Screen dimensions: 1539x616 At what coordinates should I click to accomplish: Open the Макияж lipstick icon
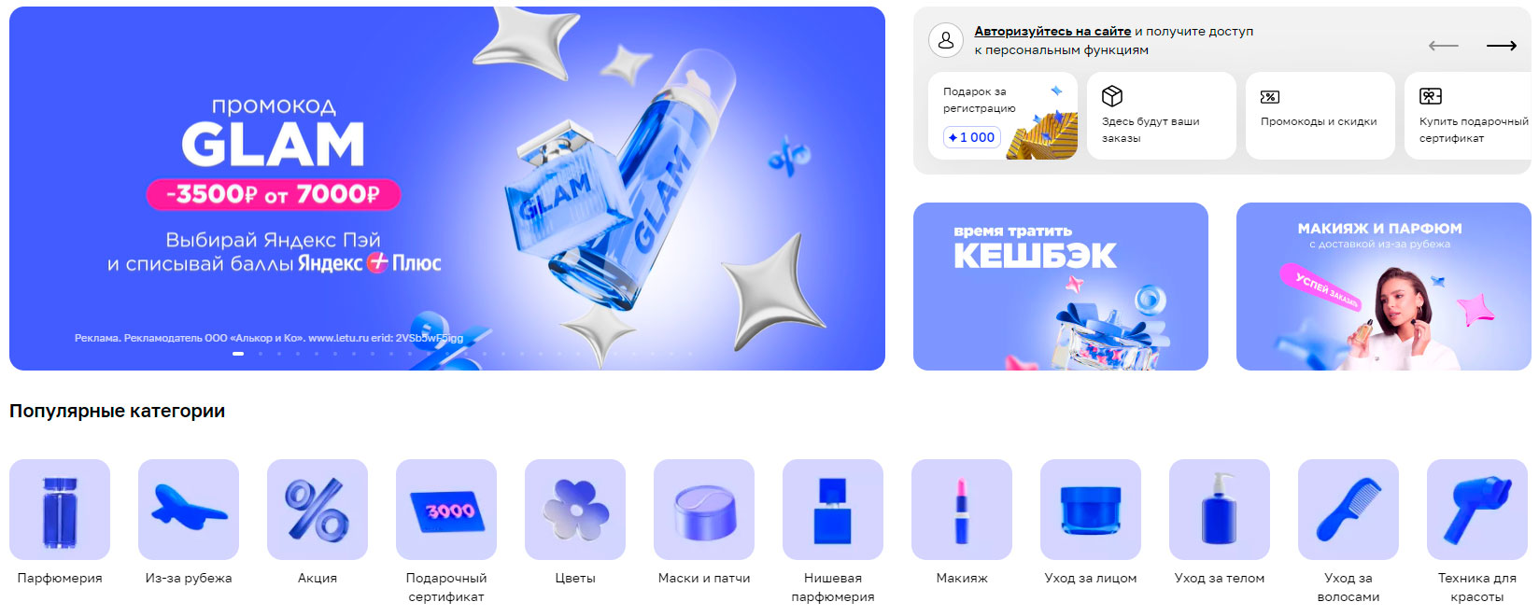962,510
